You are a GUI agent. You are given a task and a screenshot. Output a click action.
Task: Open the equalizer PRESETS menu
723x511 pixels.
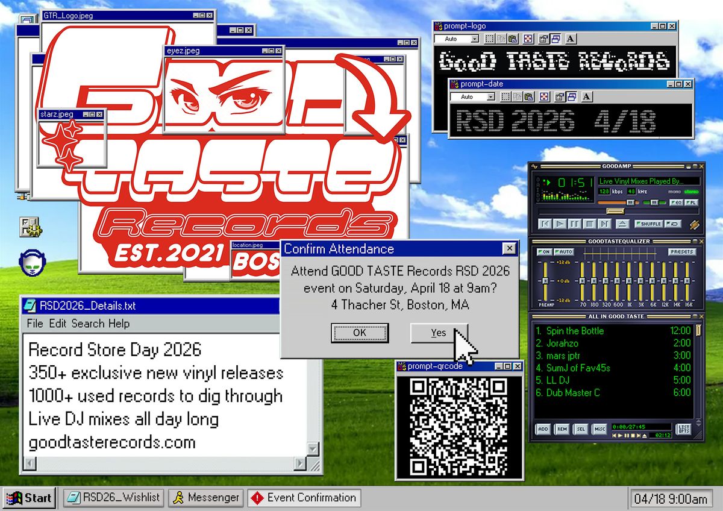[681, 252]
